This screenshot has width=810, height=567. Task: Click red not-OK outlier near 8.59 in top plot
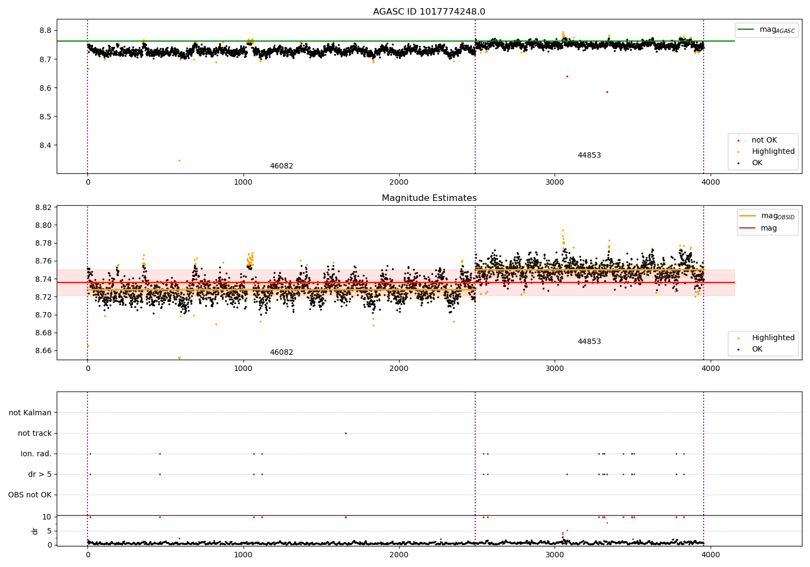607,92
